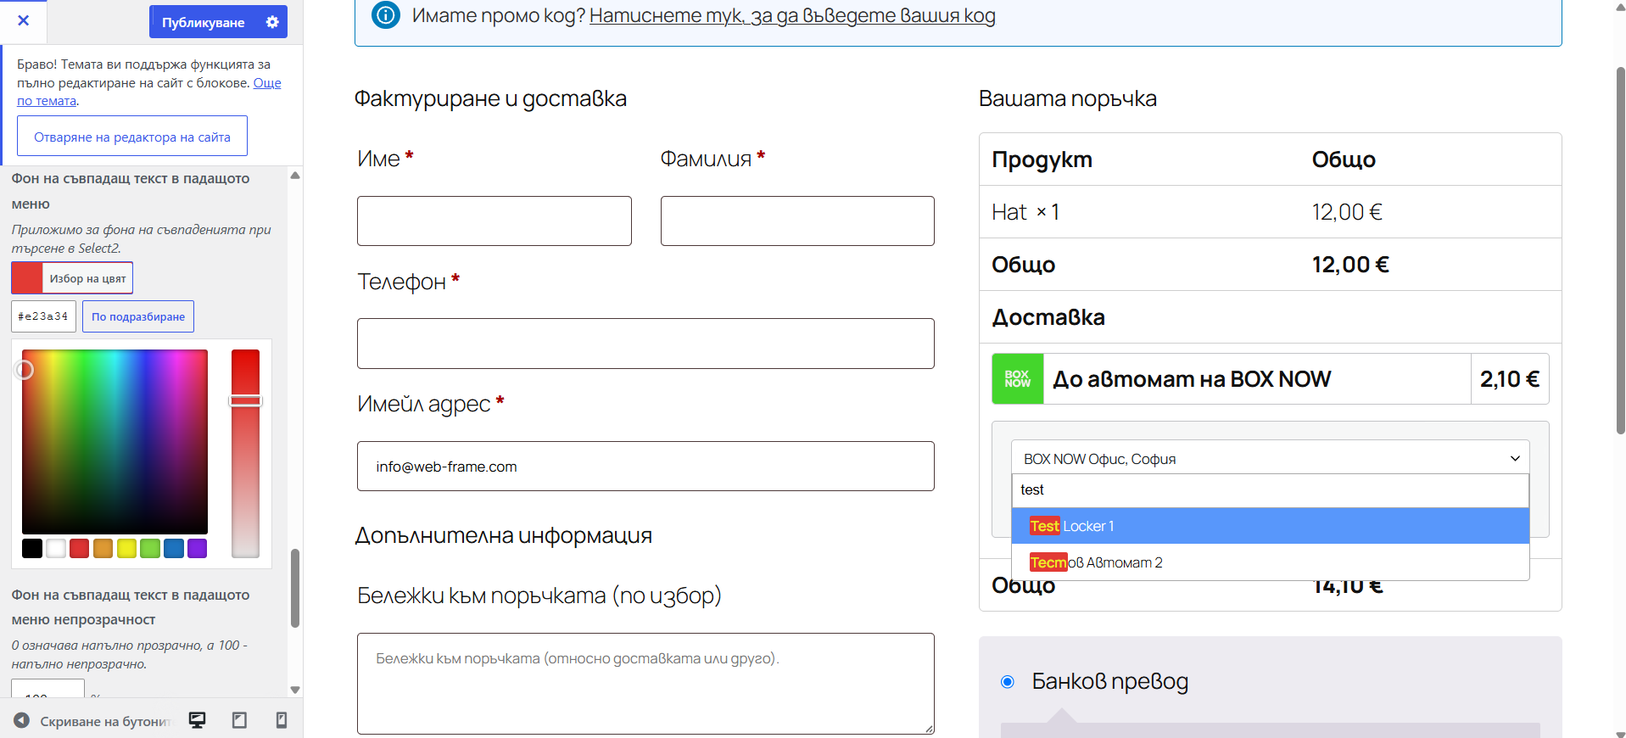Image resolution: width=1626 pixels, height=738 pixels.
Task: Click the Телефон input field
Action: [645, 344]
